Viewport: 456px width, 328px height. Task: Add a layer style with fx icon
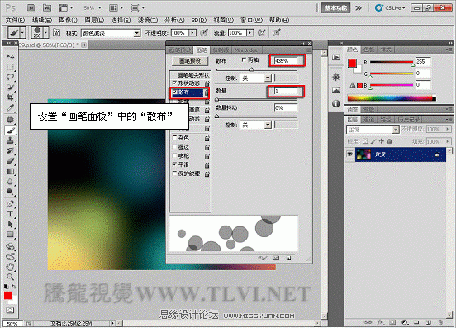[380, 322]
